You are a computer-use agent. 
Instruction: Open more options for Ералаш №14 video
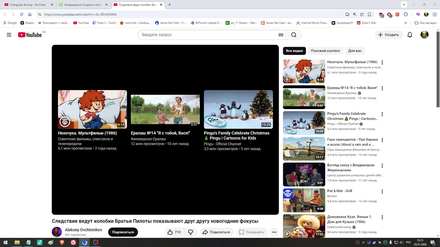pos(382,88)
